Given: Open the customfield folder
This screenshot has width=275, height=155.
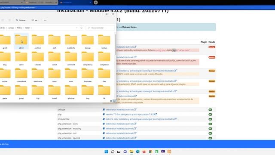Looking at the screenshot, I should [21, 75].
